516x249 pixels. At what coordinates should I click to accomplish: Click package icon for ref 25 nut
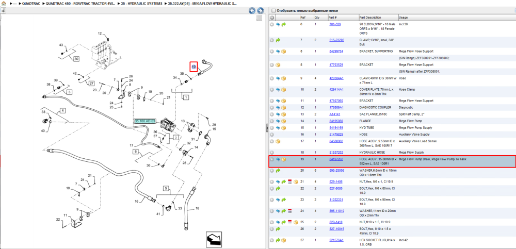pos(296,222)
